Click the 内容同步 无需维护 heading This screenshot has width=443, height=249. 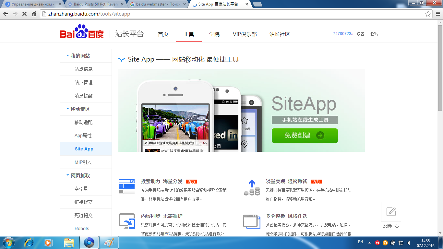(x=162, y=216)
